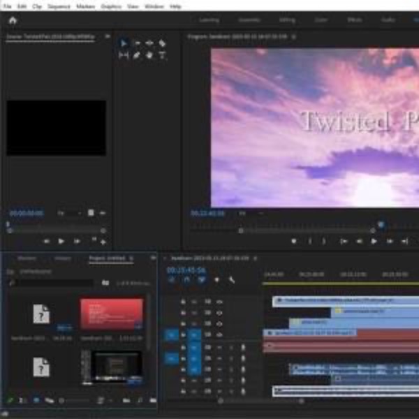Select the Razor tool
419x419 pixels.
(162, 43)
